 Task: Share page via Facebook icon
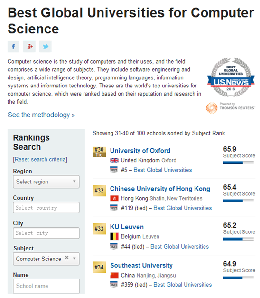[x=13, y=47]
